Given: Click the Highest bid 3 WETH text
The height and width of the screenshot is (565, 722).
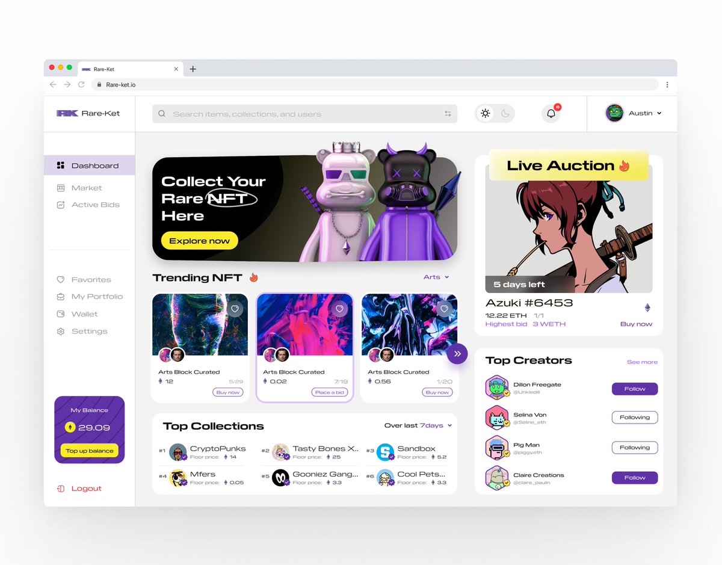Looking at the screenshot, I should point(525,324).
